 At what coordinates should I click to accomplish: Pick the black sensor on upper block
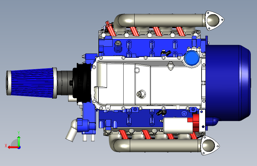pyautogui.click(x=166, y=53)
